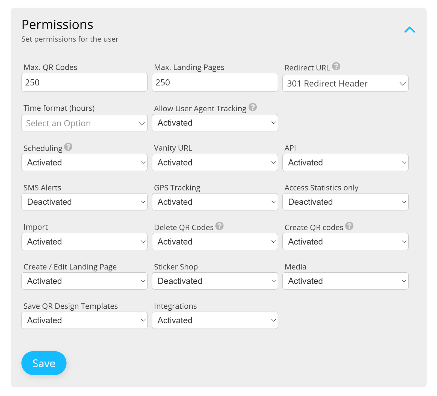Click the help icon next to Delete QR Codes
Viewport: 437px width, 396px height.
[x=220, y=226]
